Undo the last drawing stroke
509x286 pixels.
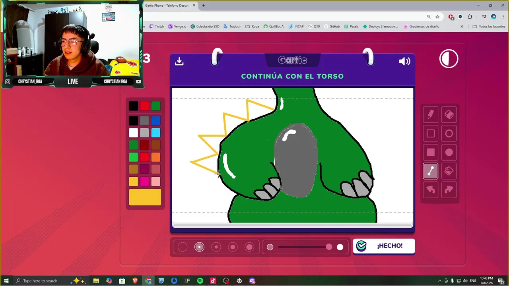(431, 190)
